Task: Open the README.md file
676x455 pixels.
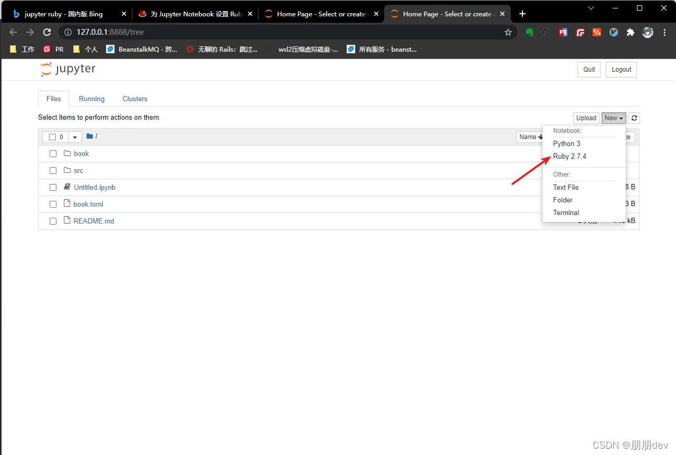Action: click(x=94, y=221)
